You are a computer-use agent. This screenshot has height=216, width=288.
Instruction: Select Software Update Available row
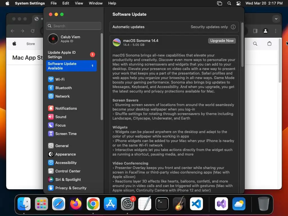tap(71, 66)
